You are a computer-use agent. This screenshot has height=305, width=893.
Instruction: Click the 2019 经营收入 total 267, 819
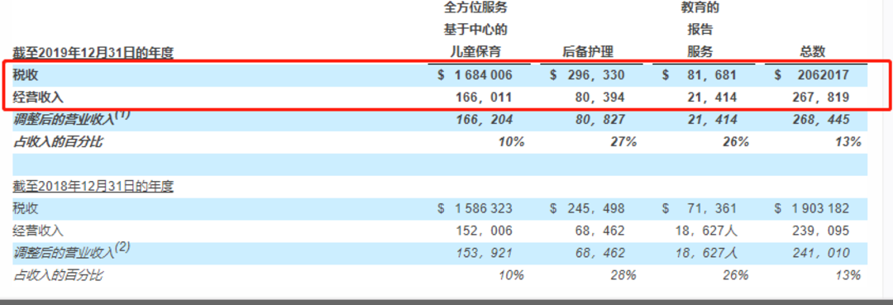pyautogui.click(x=820, y=98)
